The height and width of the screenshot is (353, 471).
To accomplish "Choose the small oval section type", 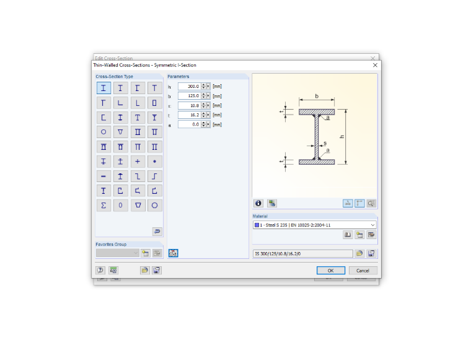I will click(x=120, y=206).
